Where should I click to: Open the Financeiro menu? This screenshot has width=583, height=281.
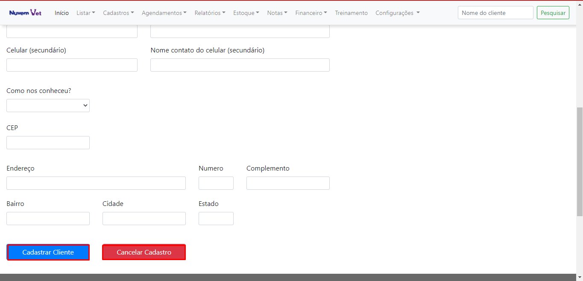311,13
